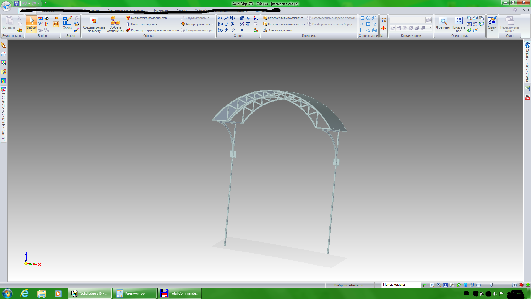
Task: Click the Solid Edge application button
Action: tap(6, 6)
